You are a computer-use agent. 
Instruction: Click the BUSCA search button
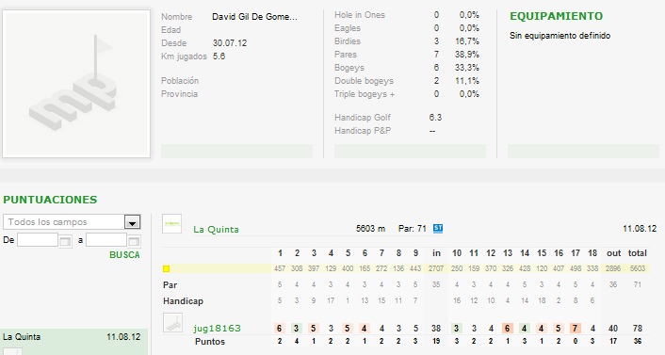coord(124,255)
